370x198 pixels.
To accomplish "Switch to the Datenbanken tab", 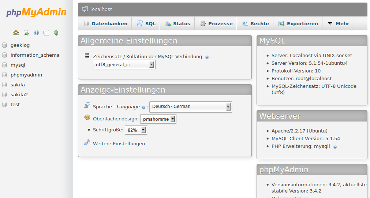I will (105, 23).
